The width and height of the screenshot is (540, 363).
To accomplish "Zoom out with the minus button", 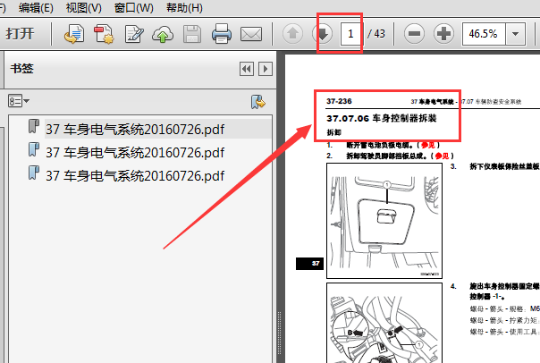I will [414, 34].
